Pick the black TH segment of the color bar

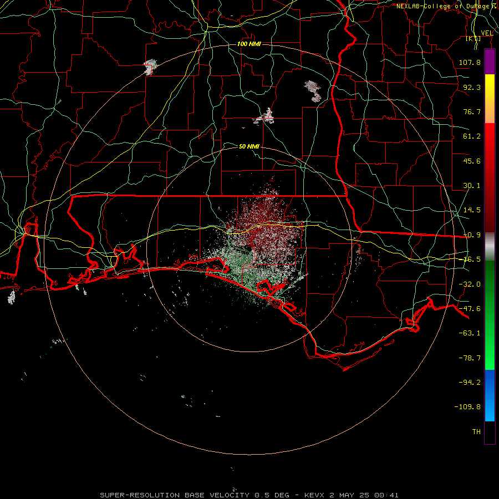490,432
